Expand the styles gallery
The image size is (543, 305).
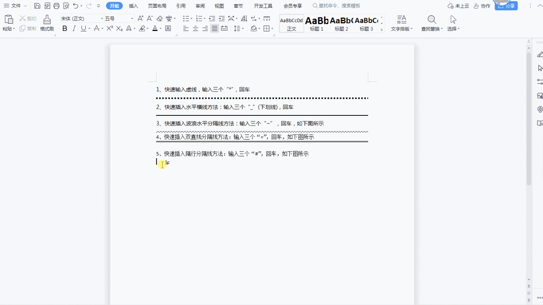click(x=382, y=29)
